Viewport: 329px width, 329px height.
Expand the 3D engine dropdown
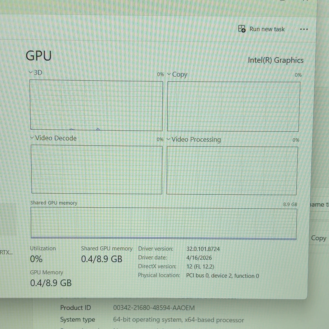(31, 72)
